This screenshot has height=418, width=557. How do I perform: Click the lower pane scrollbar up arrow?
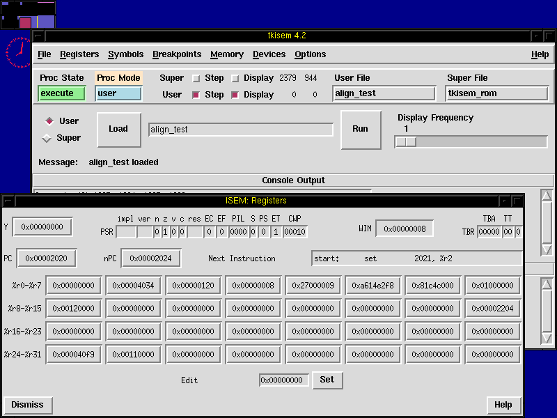[547, 284]
